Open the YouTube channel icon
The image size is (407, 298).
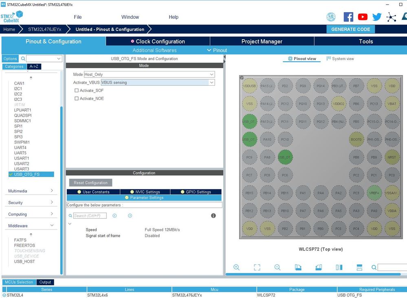point(363,17)
